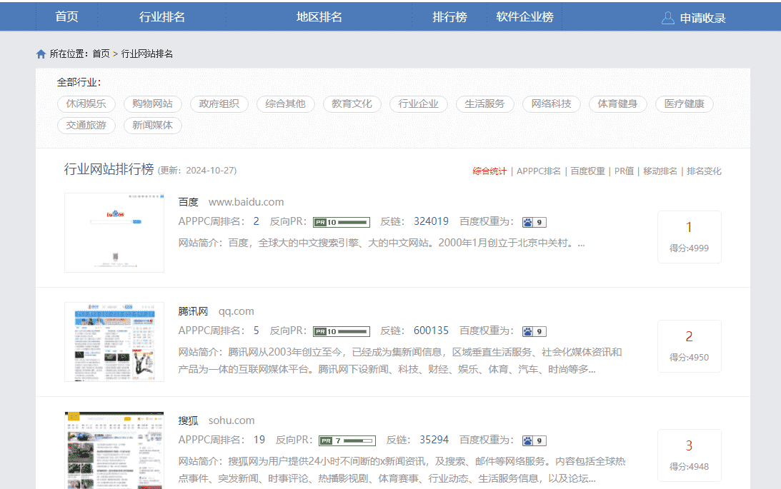Click 腾讯网's Baidu-weight paw badge
Viewport: 781px width, 489px height.
(534, 331)
